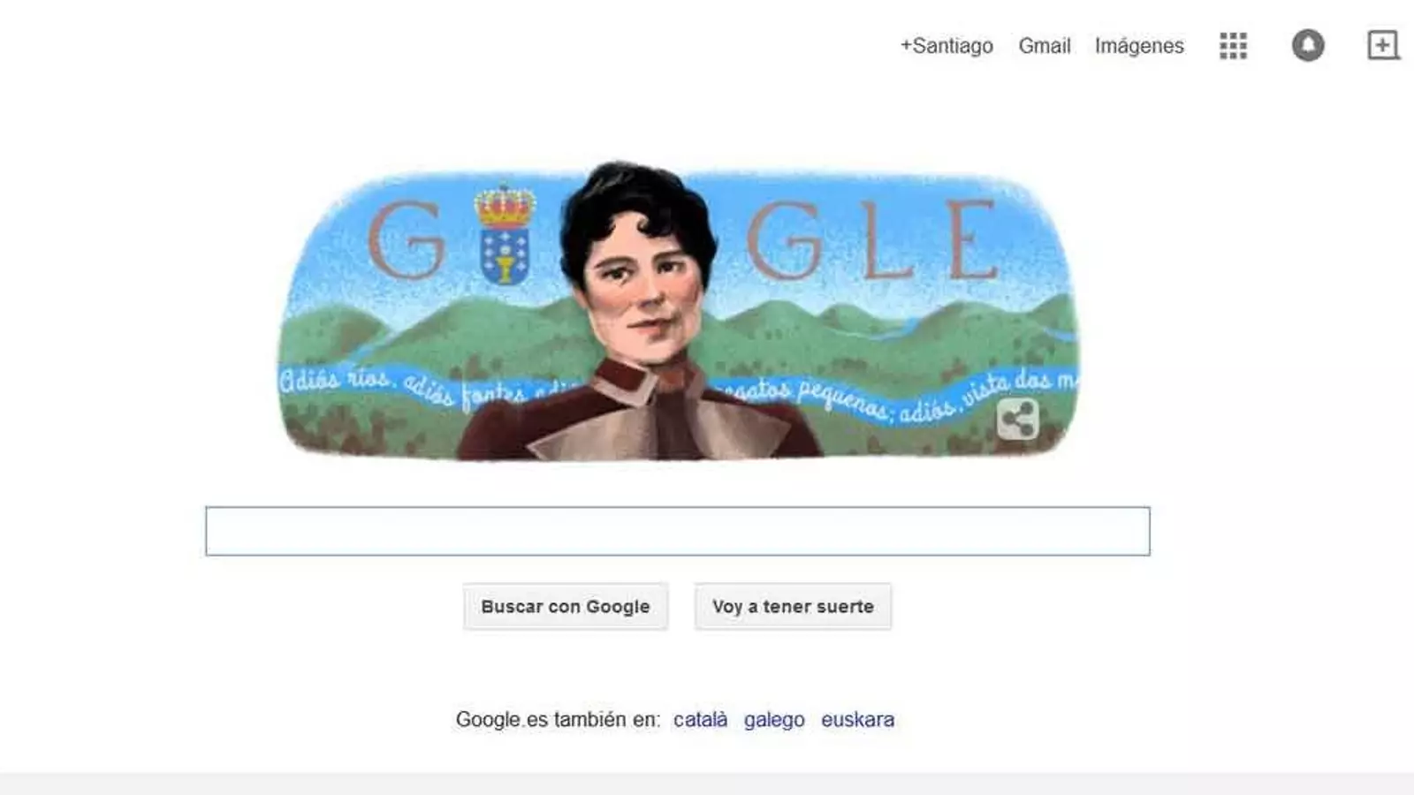Switch Google to galego

tap(774, 720)
